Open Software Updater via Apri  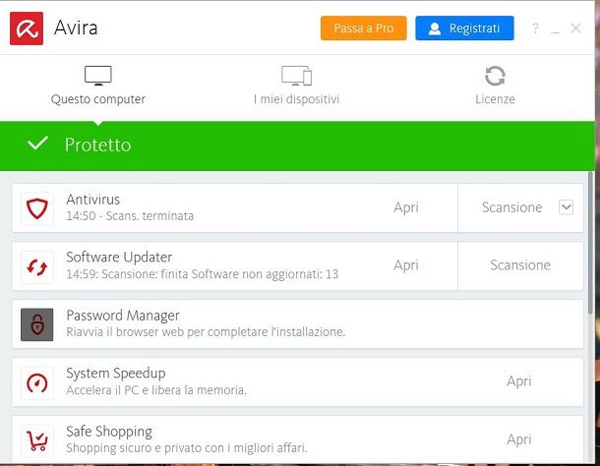[x=406, y=265]
